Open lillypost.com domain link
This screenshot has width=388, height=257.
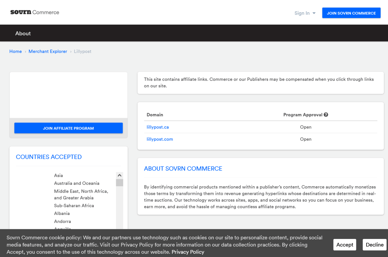160,139
